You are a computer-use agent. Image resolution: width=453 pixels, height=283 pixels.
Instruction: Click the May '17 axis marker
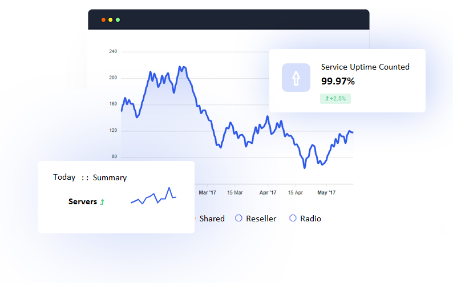[x=327, y=193]
